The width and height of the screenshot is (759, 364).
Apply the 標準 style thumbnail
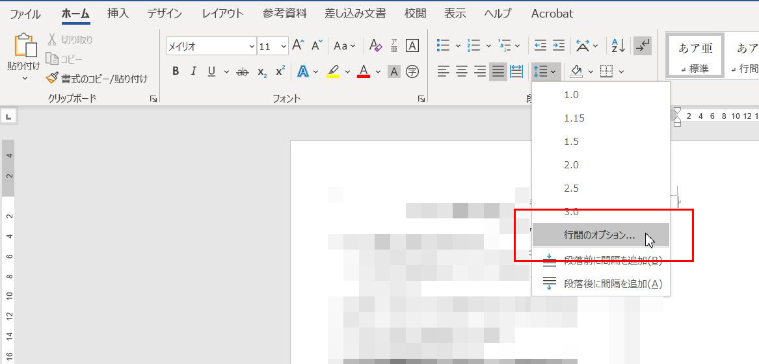pyautogui.click(x=693, y=56)
